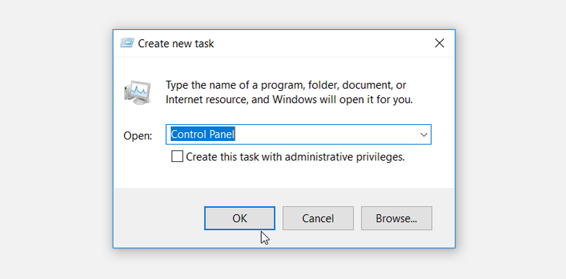Viewport: 566px width, 279px height.
Task: Enable Create this task with administrative privileges checkbox
Action: point(177,156)
